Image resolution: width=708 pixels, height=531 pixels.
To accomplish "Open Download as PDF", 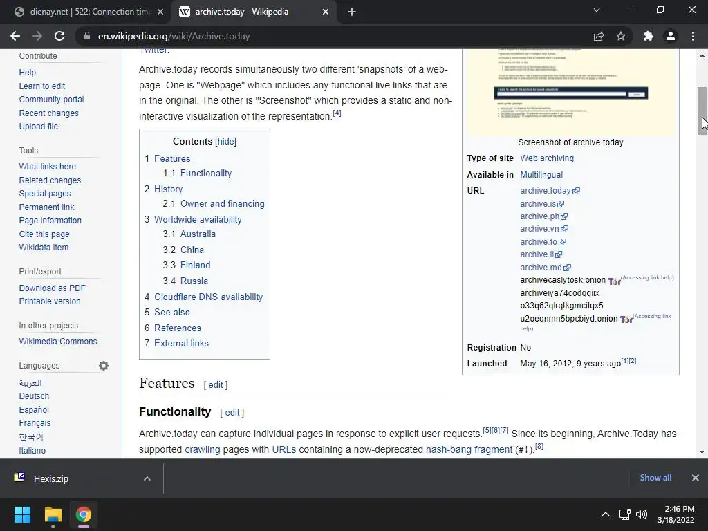I will point(52,288).
